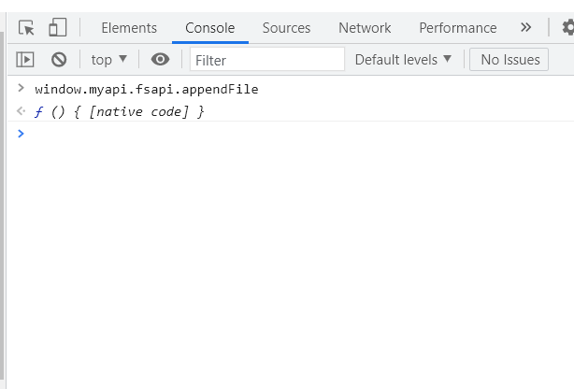Select the Console tab

(x=210, y=28)
